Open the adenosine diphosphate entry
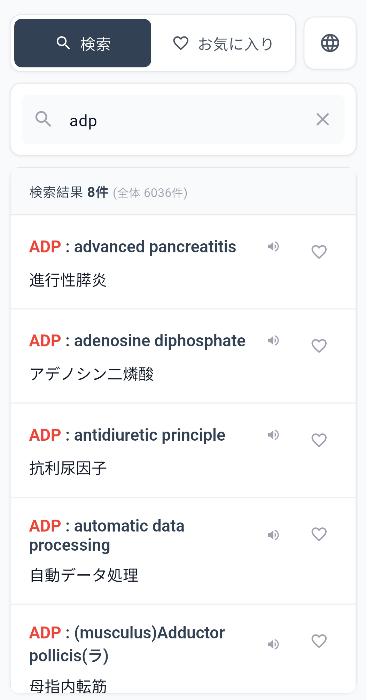 (137, 341)
